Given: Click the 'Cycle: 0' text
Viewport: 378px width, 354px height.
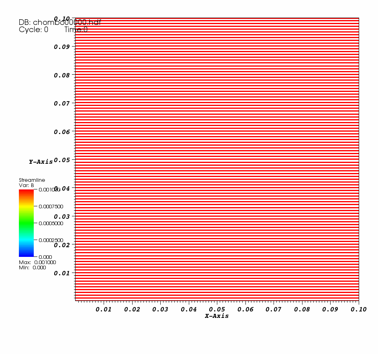Looking at the screenshot, I should click(x=33, y=30).
